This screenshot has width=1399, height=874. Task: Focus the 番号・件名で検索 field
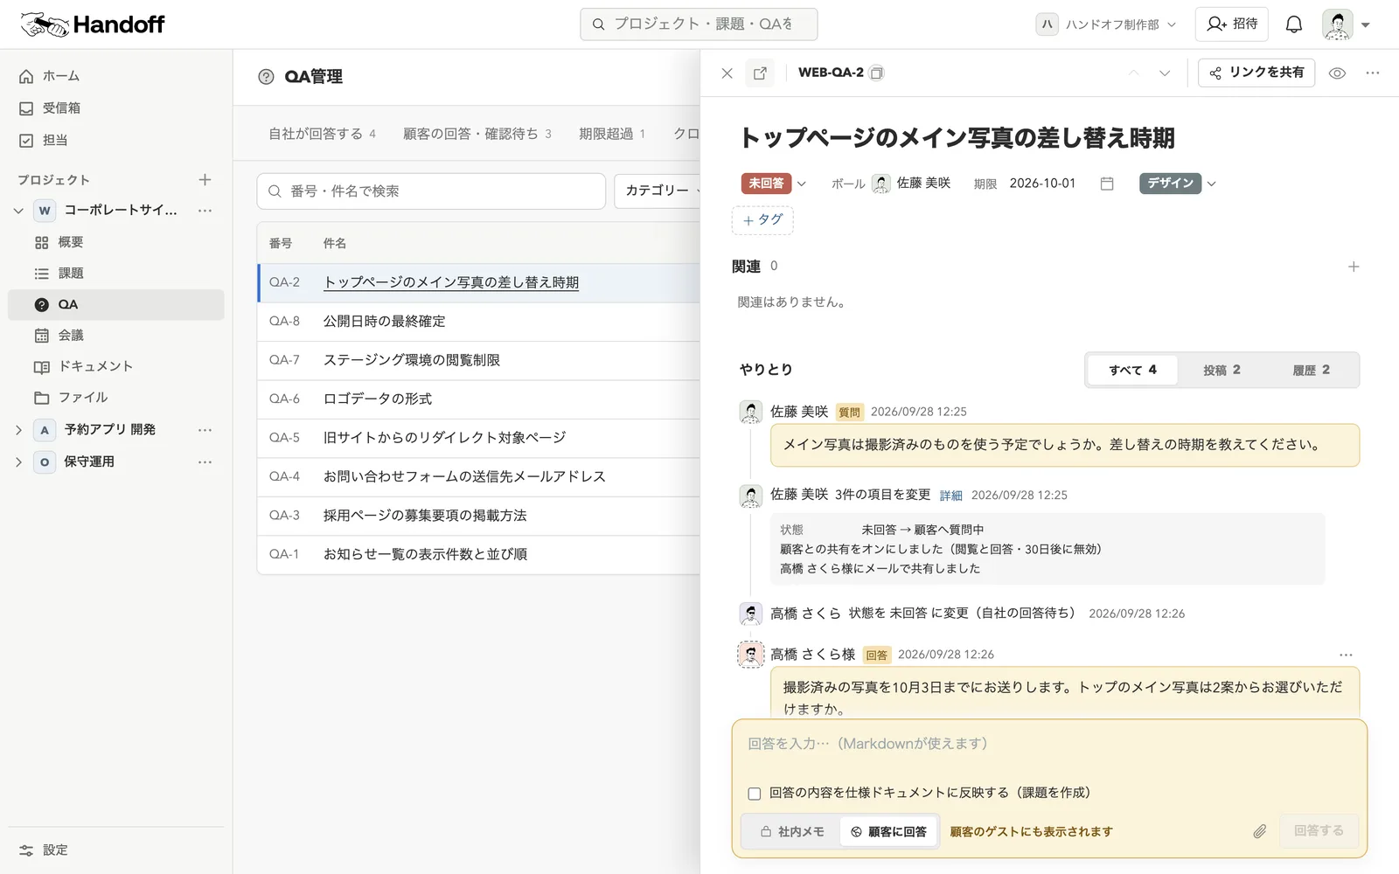pos(431,191)
